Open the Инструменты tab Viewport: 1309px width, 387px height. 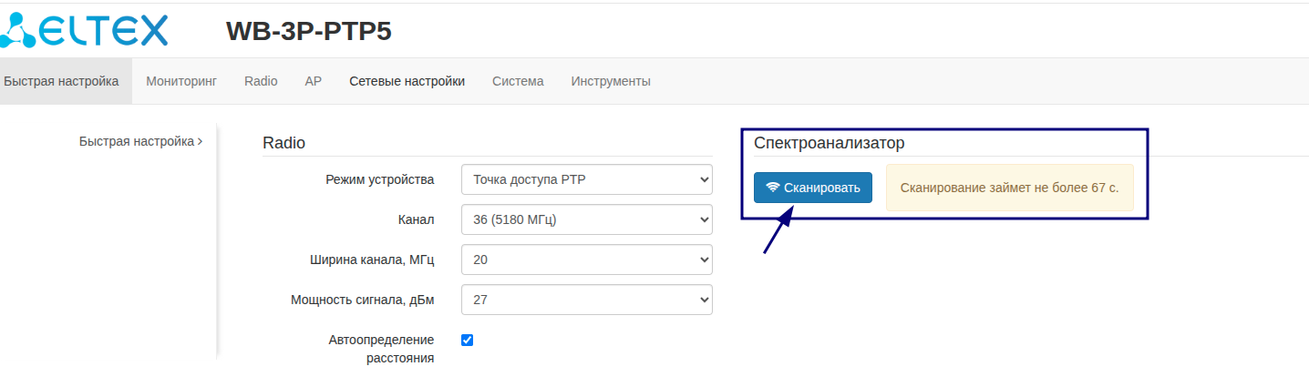[611, 81]
